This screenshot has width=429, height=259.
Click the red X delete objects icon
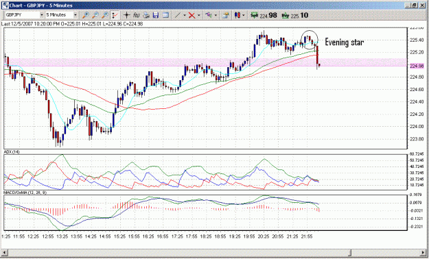[192, 15]
